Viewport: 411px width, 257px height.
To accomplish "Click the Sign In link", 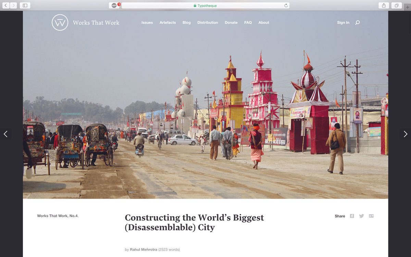I will coord(343,23).
